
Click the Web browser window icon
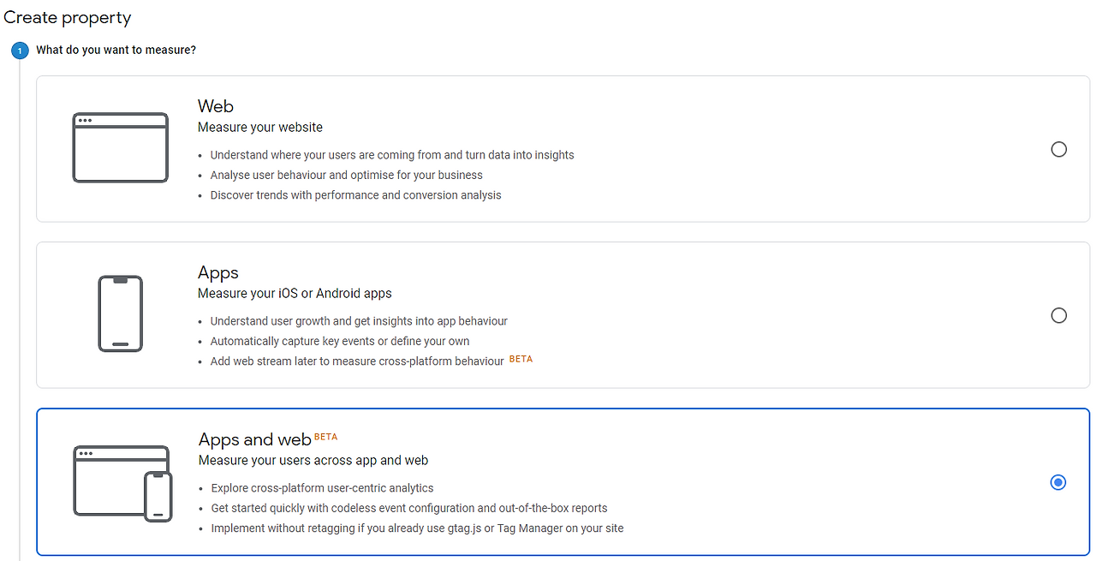120,147
